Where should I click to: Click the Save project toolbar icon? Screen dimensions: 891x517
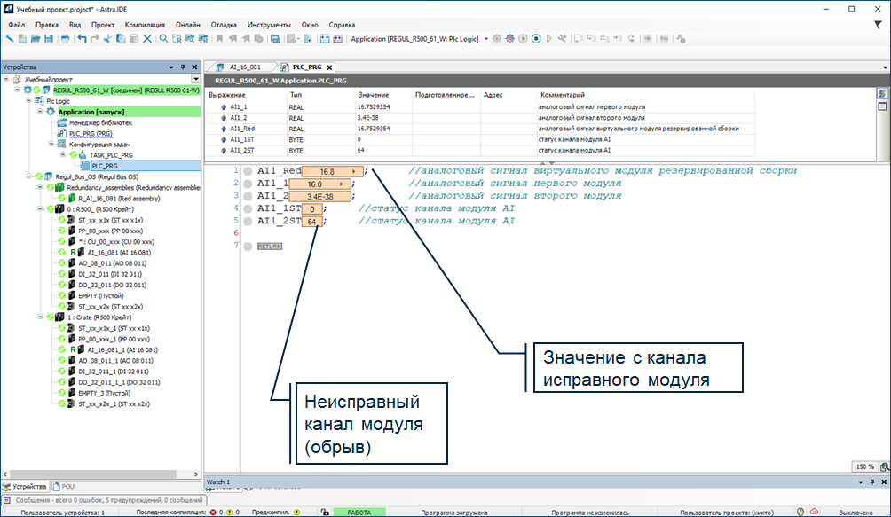49,39
